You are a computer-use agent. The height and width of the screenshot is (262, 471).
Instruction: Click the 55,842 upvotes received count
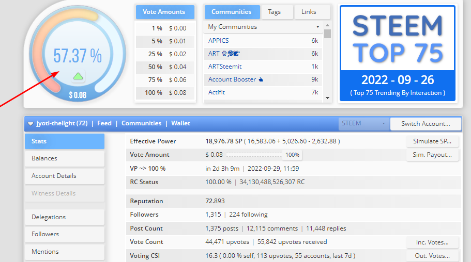(x=292, y=242)
